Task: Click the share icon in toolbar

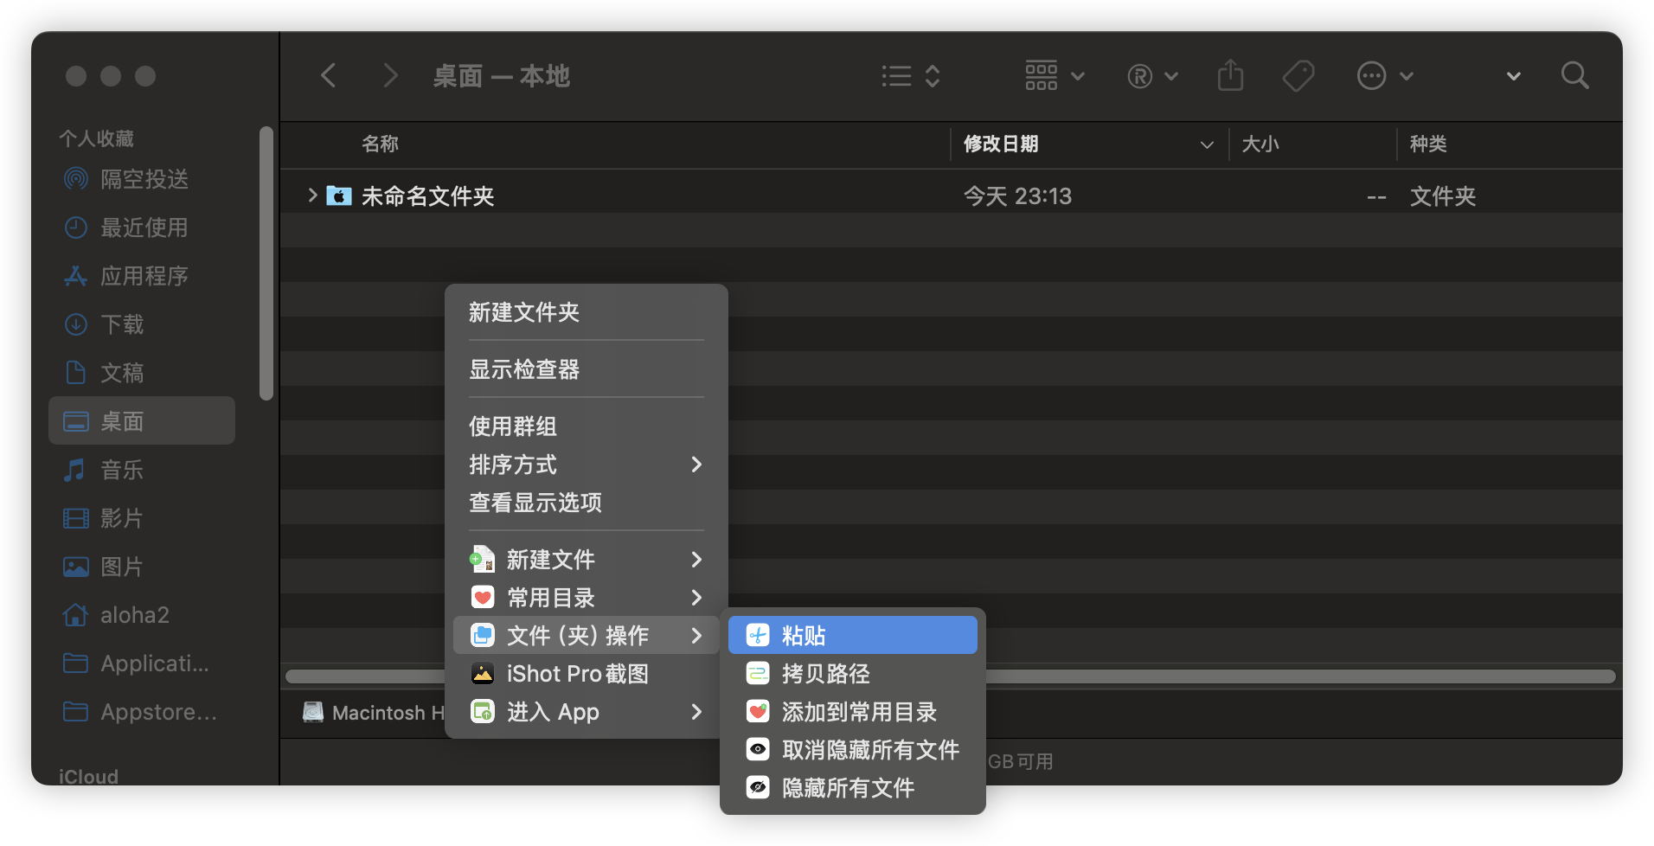Action: 1230,76
